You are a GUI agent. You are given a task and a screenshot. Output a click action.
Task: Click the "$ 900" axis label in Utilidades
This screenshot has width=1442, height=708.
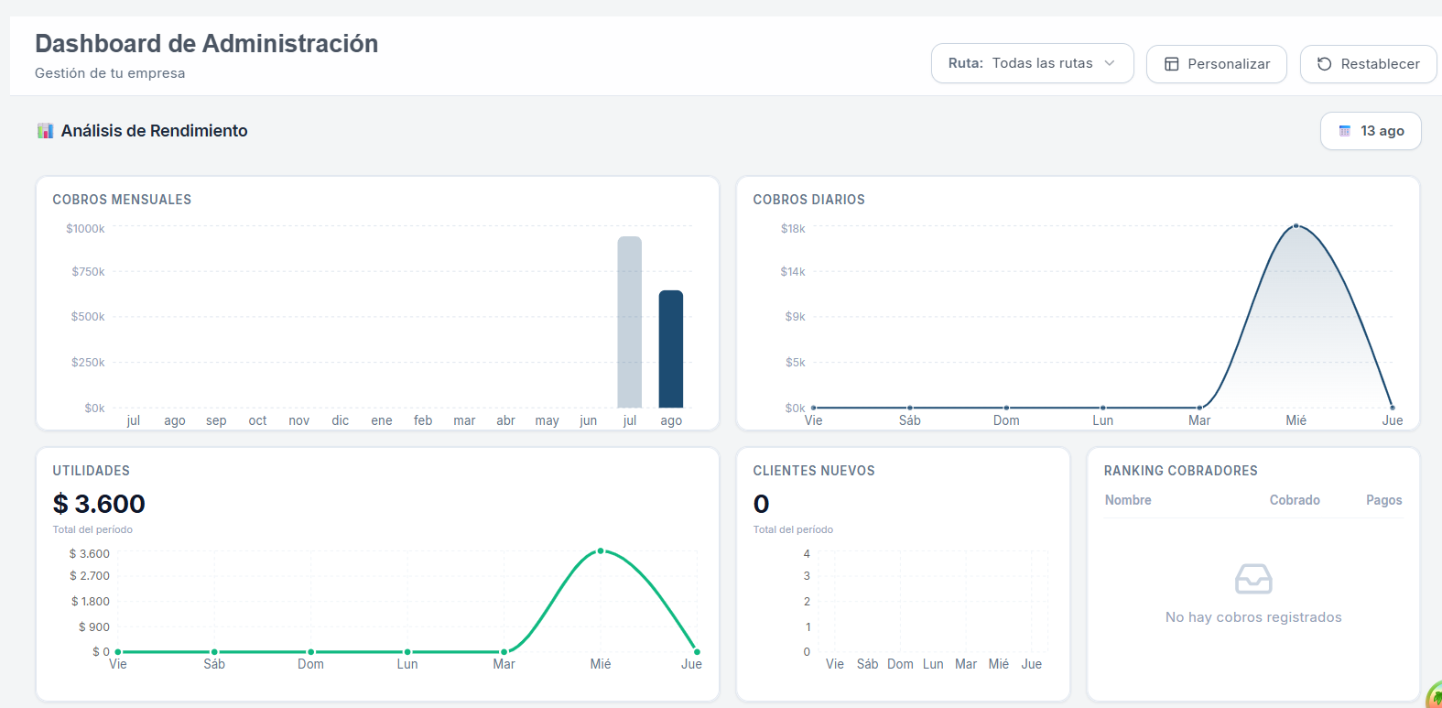94,627
